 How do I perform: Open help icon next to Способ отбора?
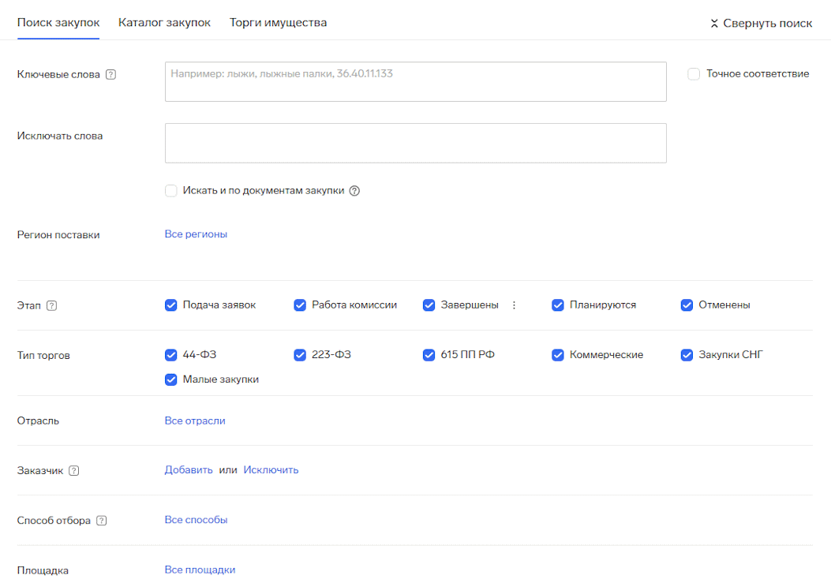click(x=101, y=521)
